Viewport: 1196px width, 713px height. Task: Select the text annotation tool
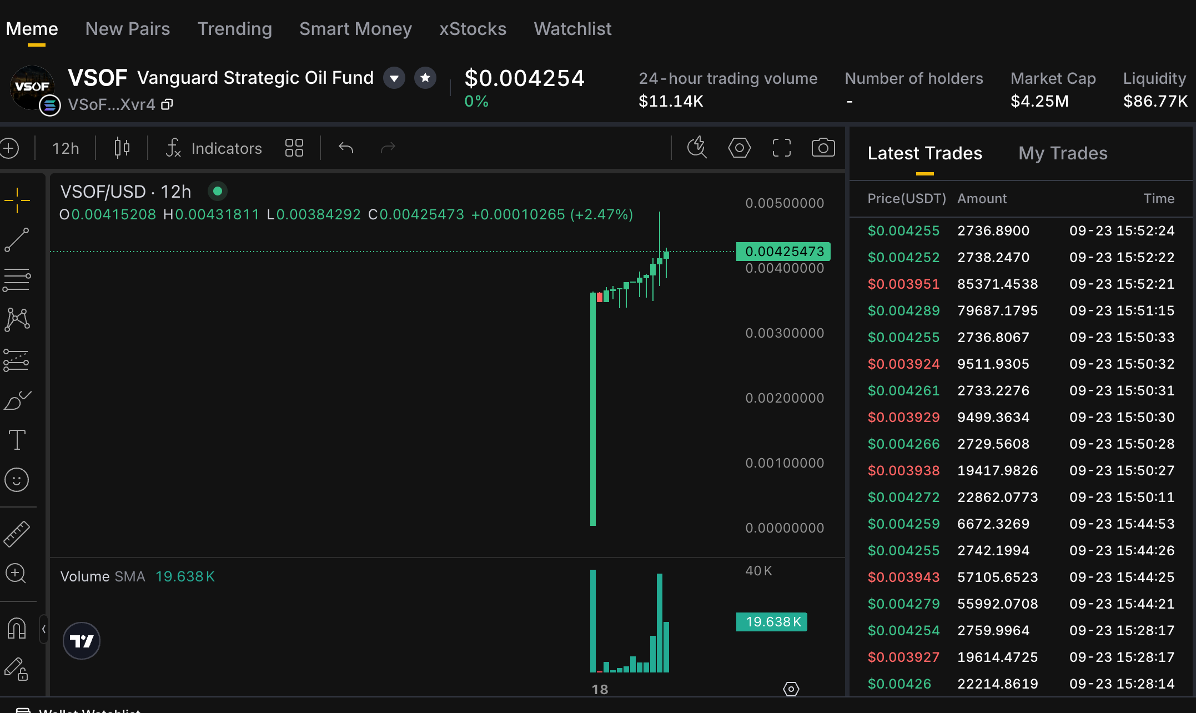tap(17, 440)
